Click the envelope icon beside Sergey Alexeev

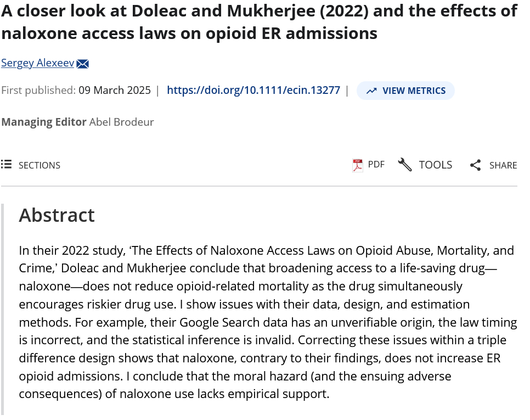tap(83, 64)
